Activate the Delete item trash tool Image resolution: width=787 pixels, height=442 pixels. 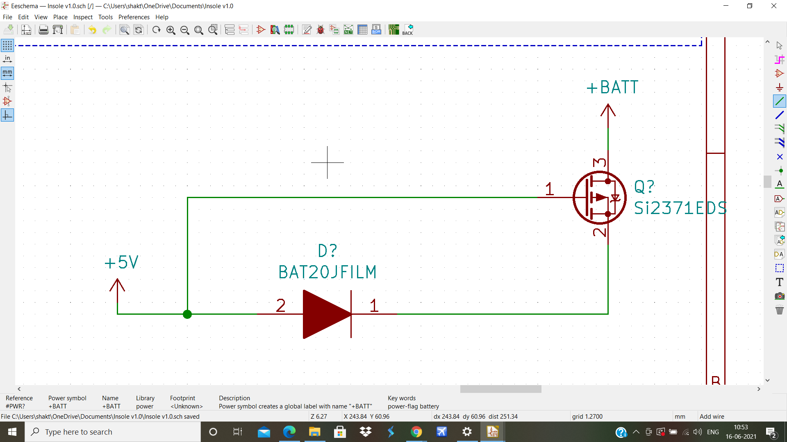(780, 310)
